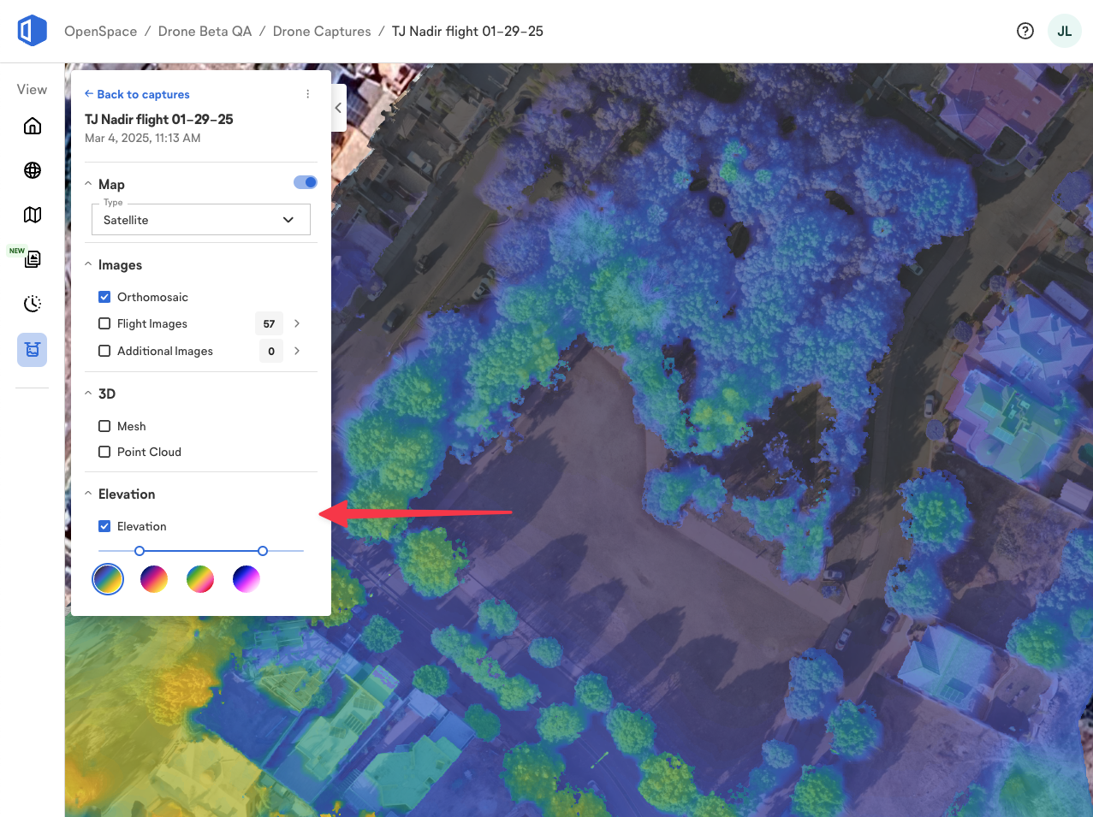Click Back to captures link
The height and width of the screenshot is (817, 1093).
137,94
